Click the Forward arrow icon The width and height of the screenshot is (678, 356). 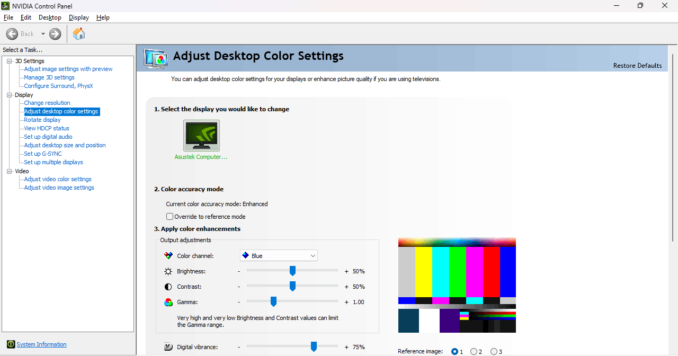(x=55, y=34)
